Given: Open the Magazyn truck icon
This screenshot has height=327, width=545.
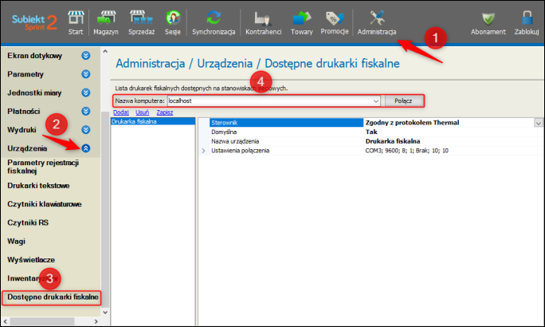Looking at the screenshot, I should click(106, 18).
